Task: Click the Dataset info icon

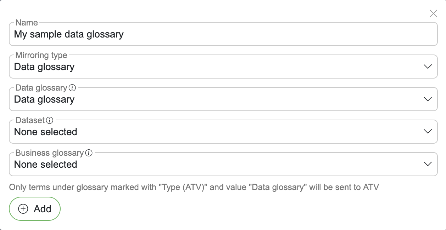Action: [x=50, y=120]
